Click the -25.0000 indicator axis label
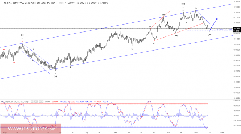 click(x=237, y=121)
